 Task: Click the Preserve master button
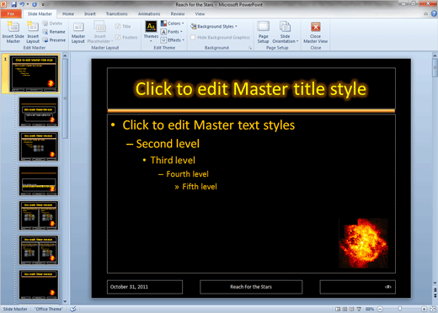pyautogui.click(x=54, y=40)
